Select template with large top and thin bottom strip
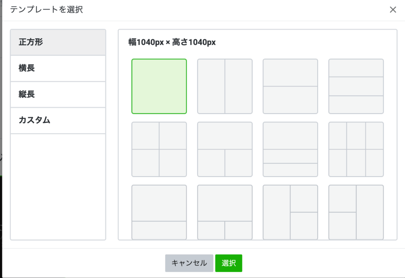The height and width of the screenshot is (278, 405). click(x=159, y=212)
